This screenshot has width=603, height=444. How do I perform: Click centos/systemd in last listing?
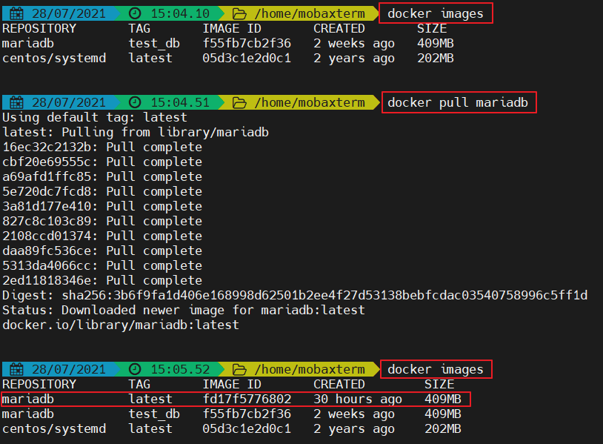pos(54,429)
